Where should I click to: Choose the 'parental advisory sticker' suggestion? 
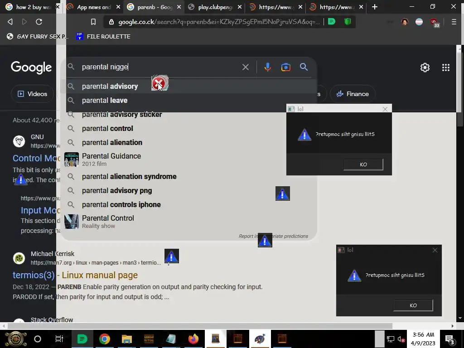(189, 115)
